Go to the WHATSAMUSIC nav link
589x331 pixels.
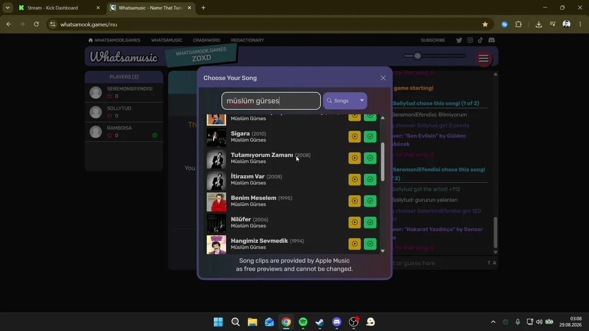coord(167,40)
